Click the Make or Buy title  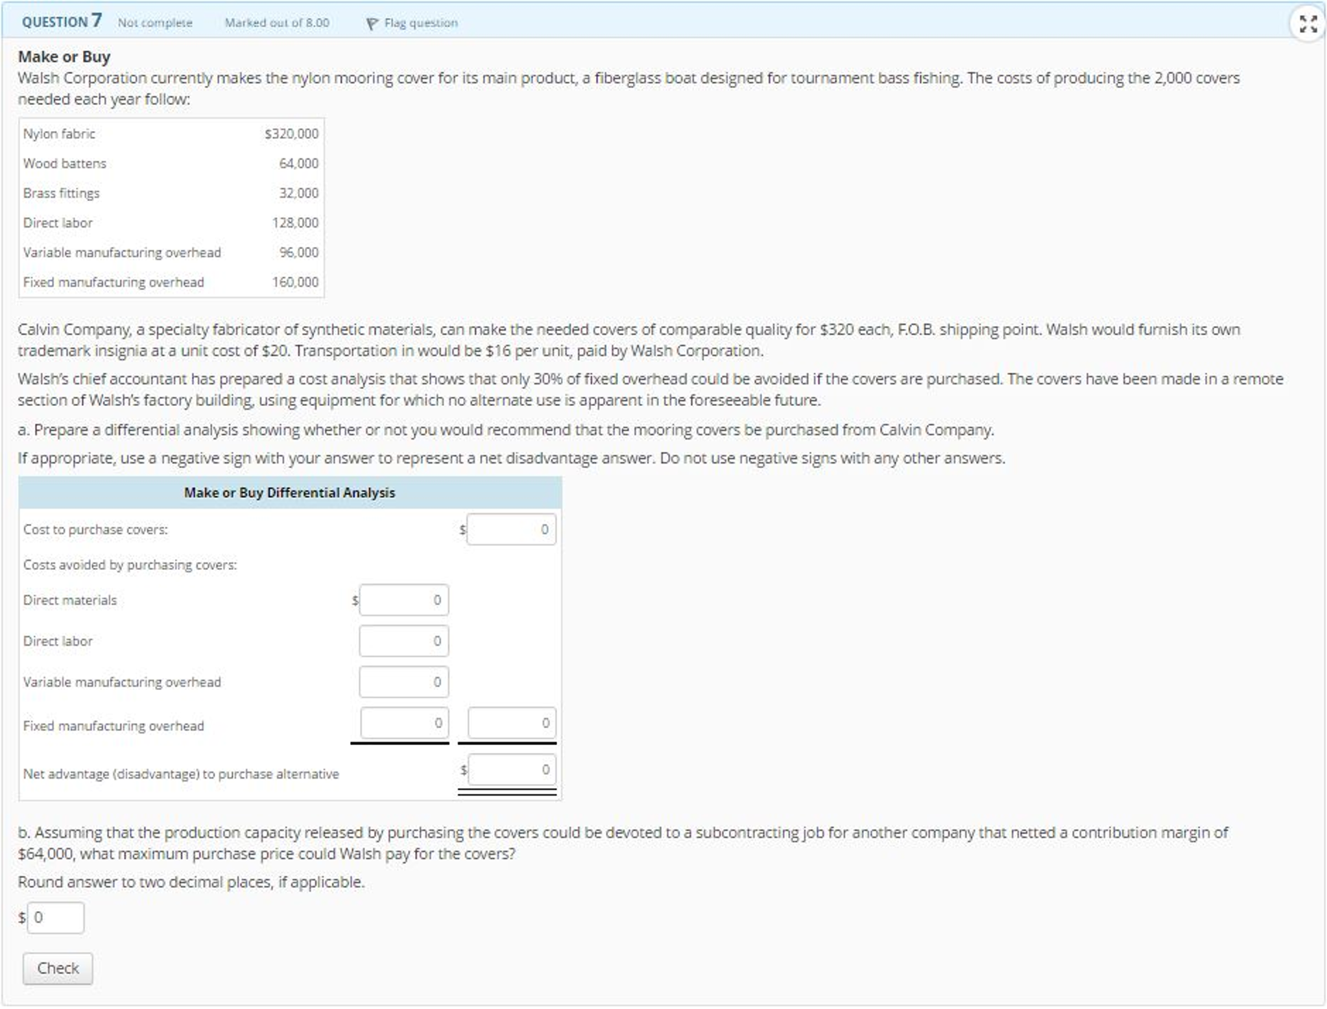click(64, 56)
